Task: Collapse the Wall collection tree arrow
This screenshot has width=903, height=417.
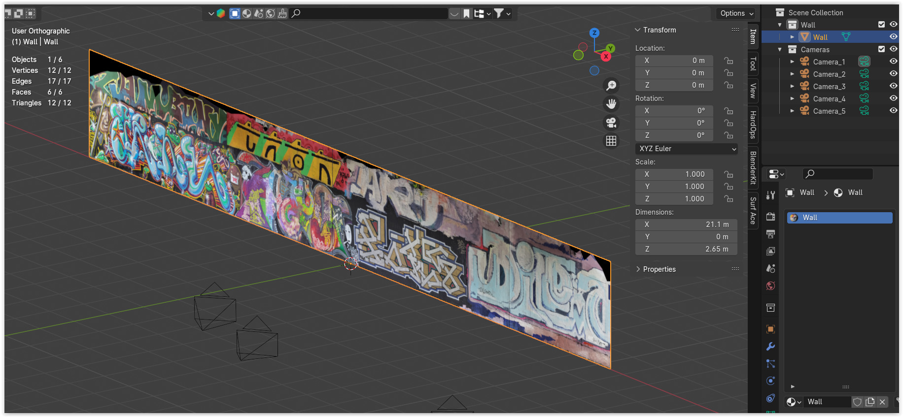Action: [780, 25]
